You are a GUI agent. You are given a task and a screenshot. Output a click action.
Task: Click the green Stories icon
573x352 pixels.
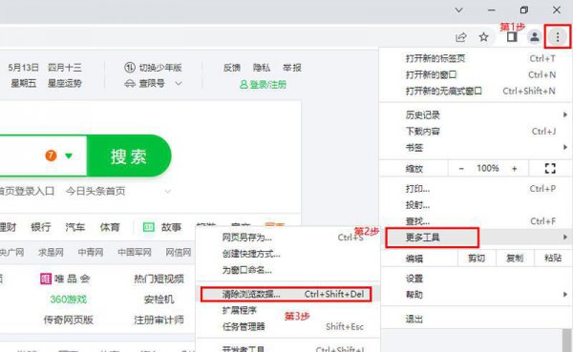click(x=148, y=227)
